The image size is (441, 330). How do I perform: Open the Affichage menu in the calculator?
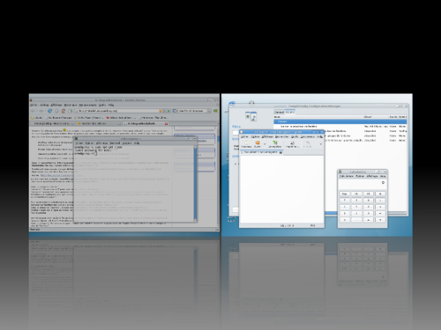[372, 176]
